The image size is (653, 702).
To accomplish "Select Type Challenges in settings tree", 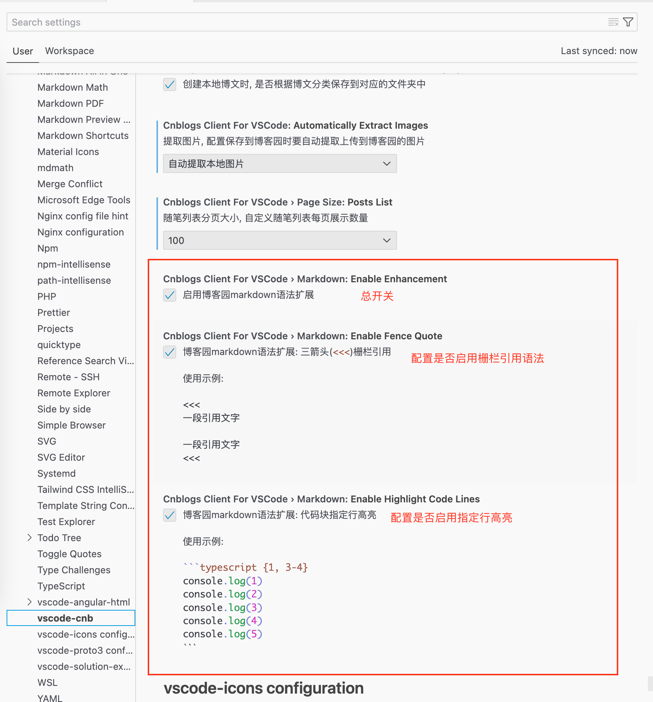I will pos(74,570).
